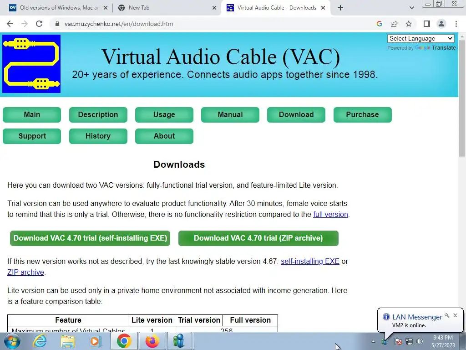This screenshot has width=466, height=350.
Task: Click the Download nav button
Action: tap(296, 114)
